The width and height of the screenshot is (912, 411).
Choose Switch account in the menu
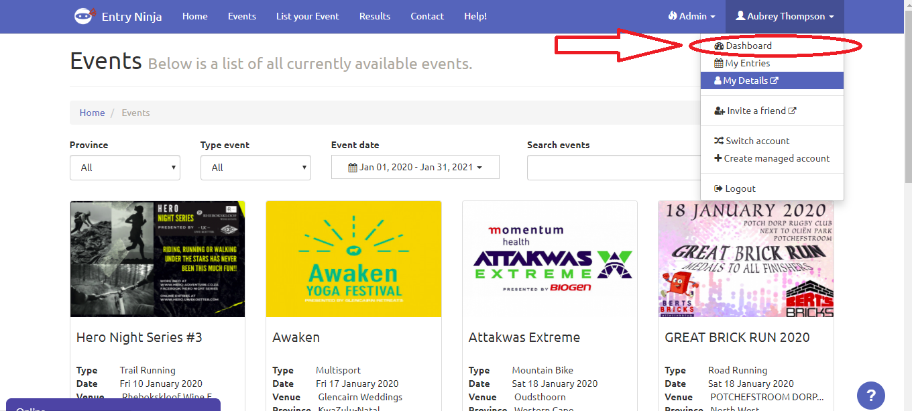(x=772, y=141)
